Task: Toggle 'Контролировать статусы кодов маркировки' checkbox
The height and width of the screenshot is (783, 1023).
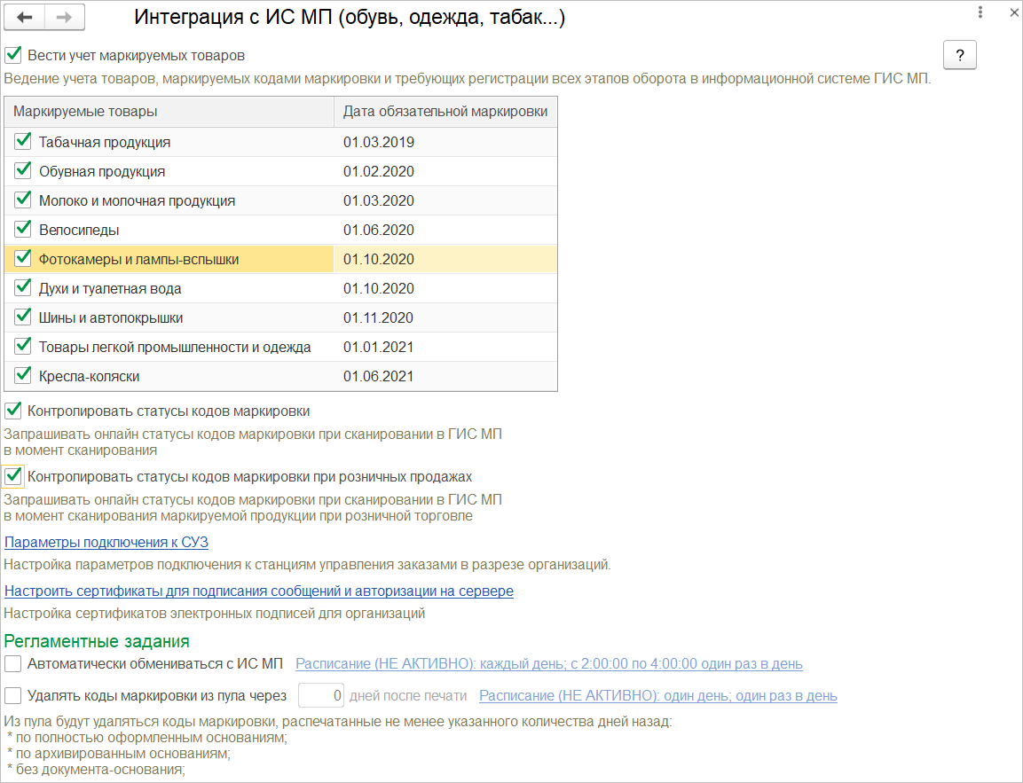Action: [13, 411]
